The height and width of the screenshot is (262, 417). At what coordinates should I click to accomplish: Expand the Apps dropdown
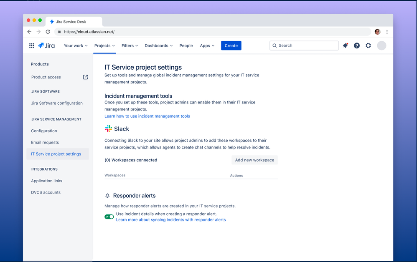pyautogui.click(x=207, y=45)
